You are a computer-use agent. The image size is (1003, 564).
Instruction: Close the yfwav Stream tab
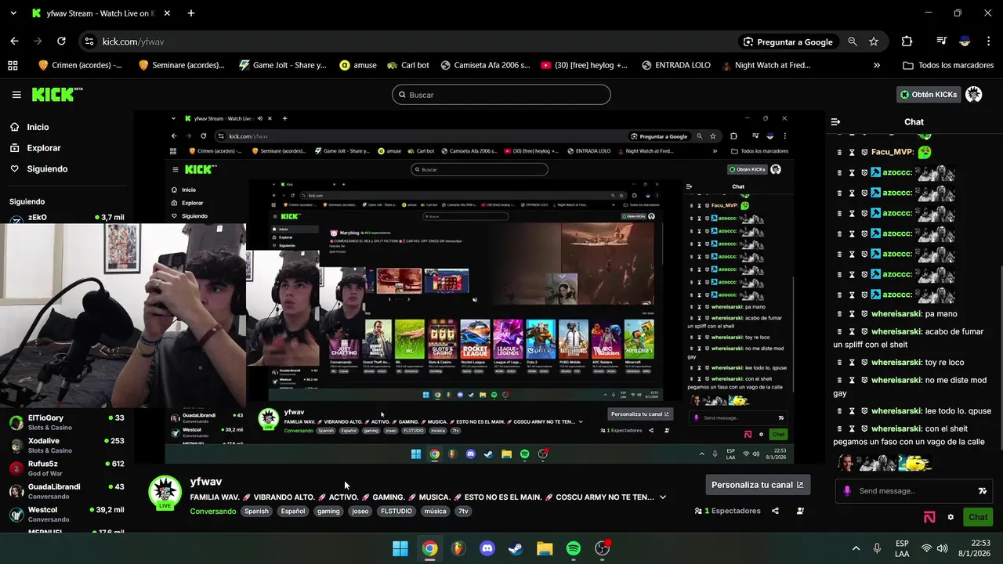tap(165, 13)
